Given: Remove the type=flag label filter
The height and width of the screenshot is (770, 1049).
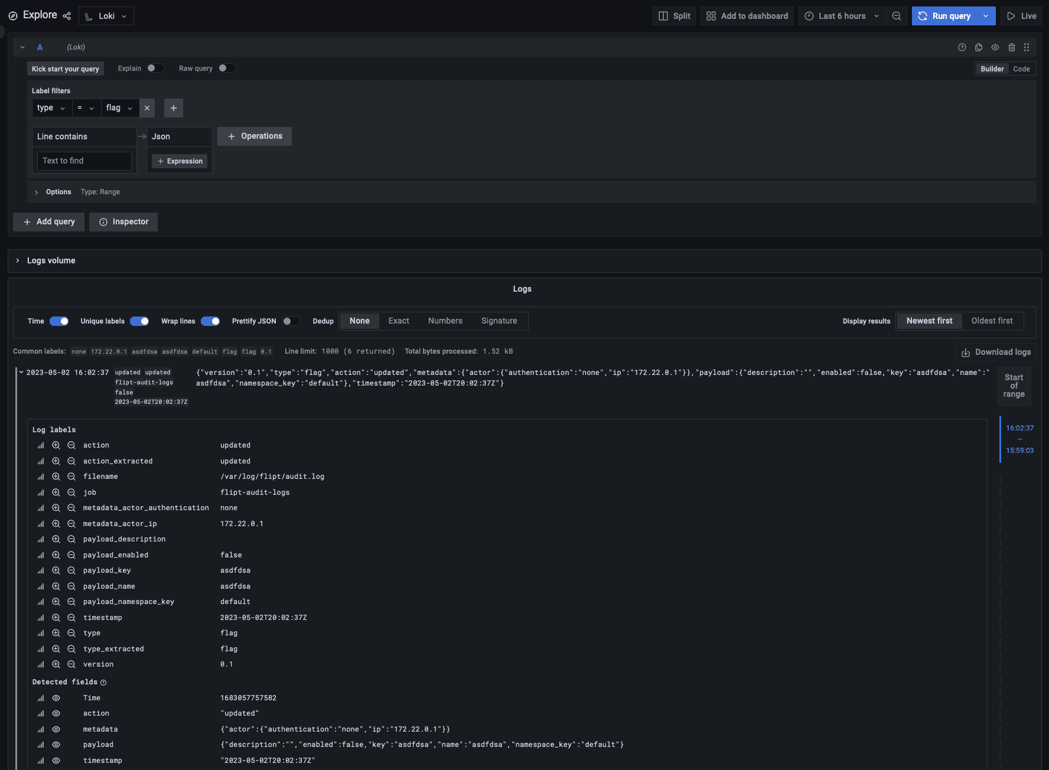Looking at the screenshot, I should pyautogui.click(x=147, y=108).
